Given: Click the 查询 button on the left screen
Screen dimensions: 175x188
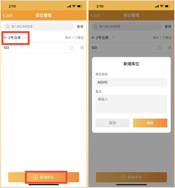Looking at the screenshot, I should click(x=80, y=27).
